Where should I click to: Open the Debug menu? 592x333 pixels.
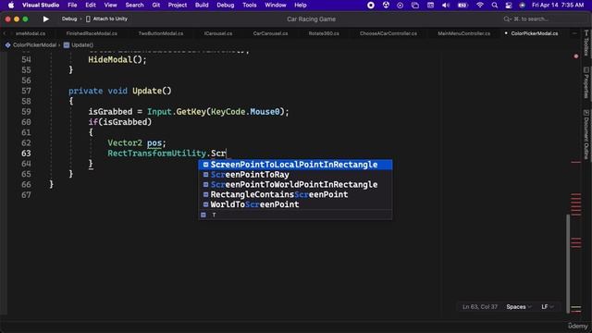tap(226, 6)
